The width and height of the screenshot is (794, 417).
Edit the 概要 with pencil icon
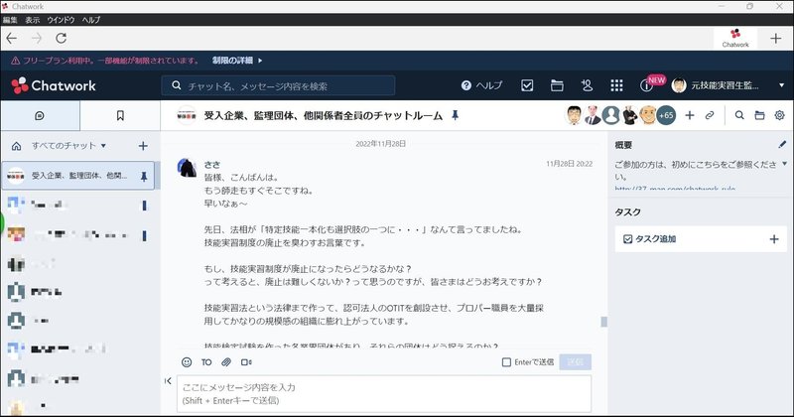[782, 144]
